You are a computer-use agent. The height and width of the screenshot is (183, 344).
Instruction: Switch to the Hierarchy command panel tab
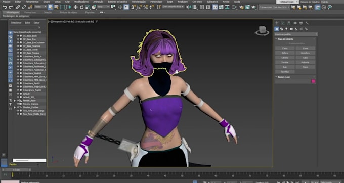[x=289, y=23]
